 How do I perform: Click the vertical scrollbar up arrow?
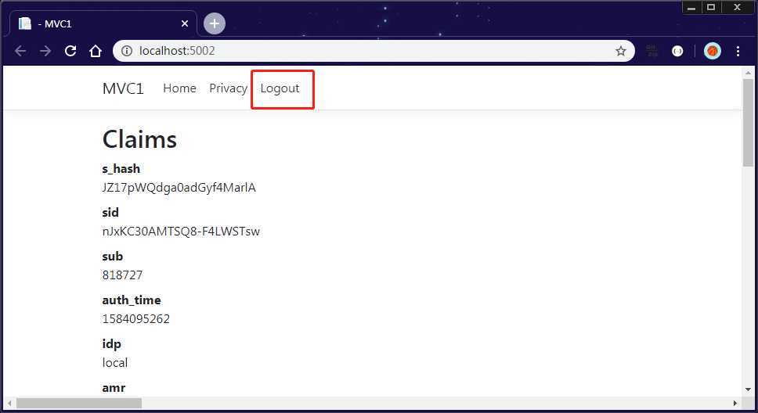[x=748, y=73]
